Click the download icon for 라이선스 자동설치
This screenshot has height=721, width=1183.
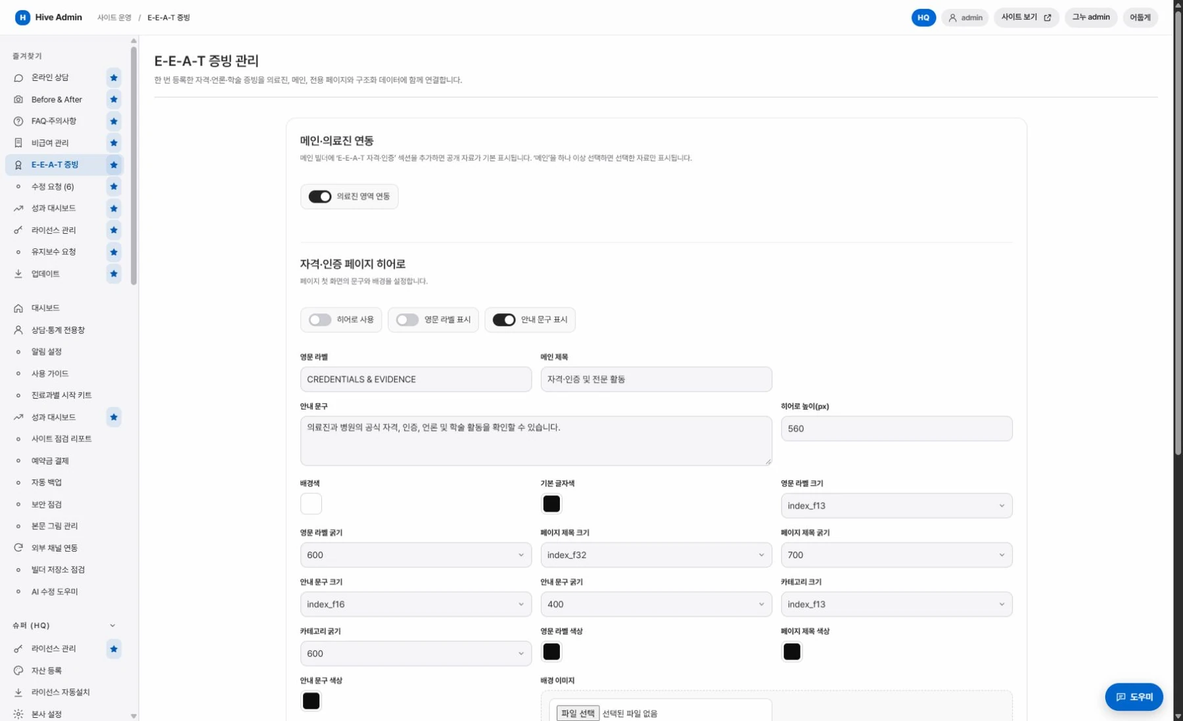coord(18,692)
